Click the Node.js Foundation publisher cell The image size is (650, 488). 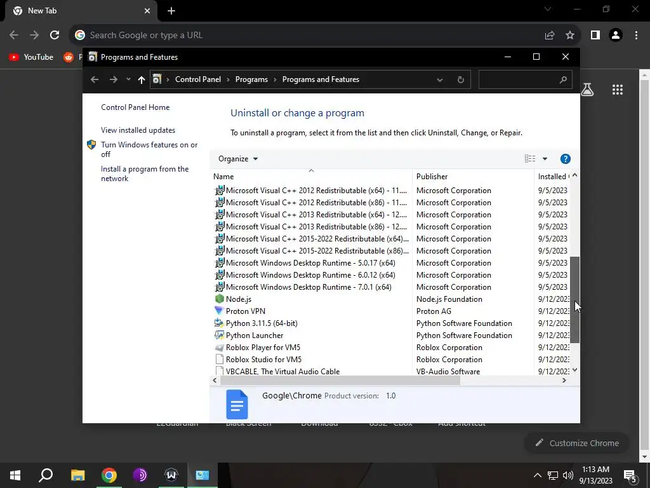pyautogui.click(x=449, y=299)
